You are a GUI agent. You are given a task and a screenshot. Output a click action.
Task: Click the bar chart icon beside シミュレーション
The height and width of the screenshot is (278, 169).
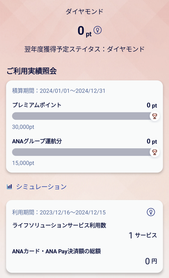click(10, 187)
